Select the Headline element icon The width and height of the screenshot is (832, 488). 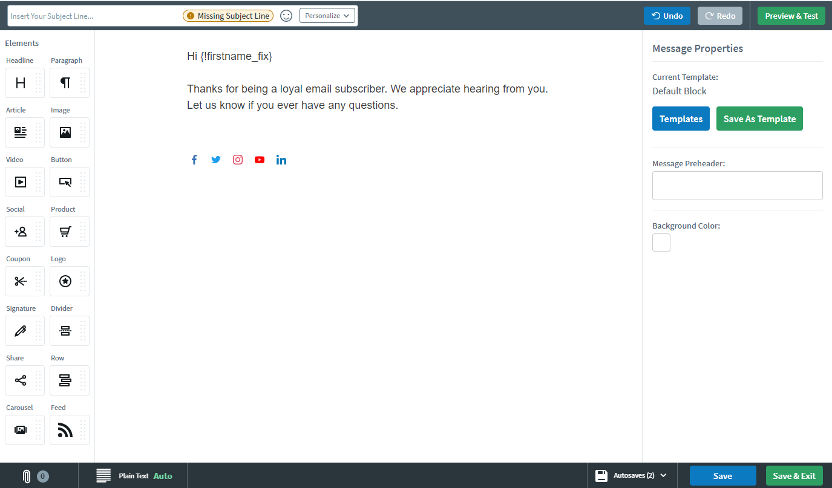tap(21, 83)
